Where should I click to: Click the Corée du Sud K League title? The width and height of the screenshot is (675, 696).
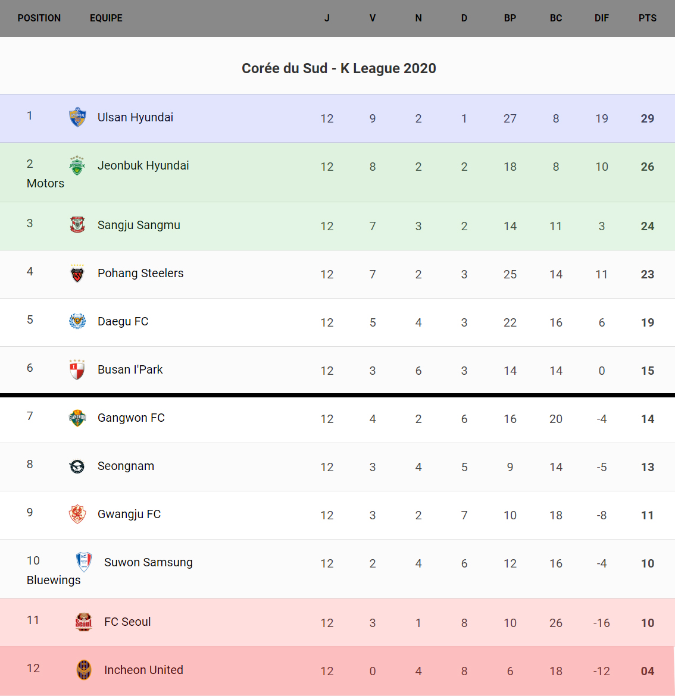[339, 68]
